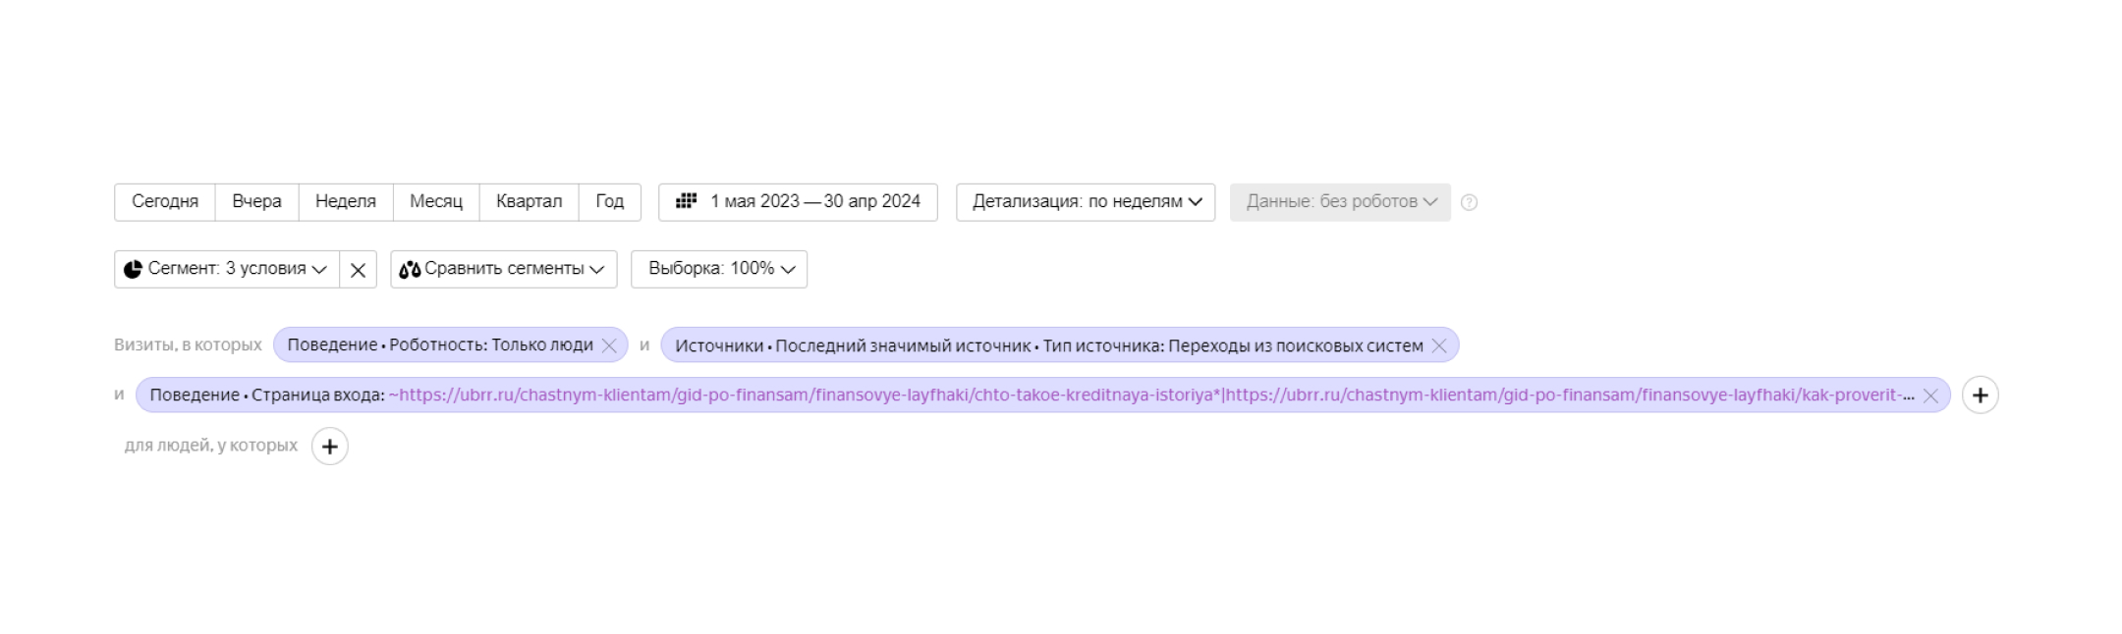Open the Сегмент: 3 условия dropdown
This screenshot has width=2122, height=634.
(227, 269)
